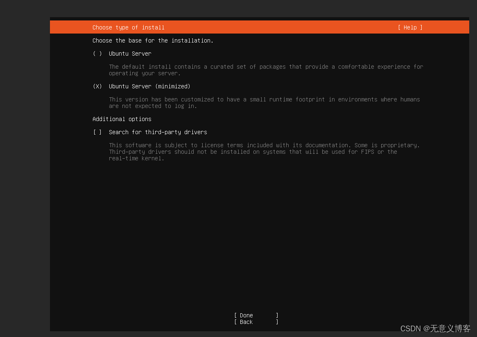This screenshot has width=477, height=337.
Task: Deselect the minimized server radio button
Action: click(97, 86)
